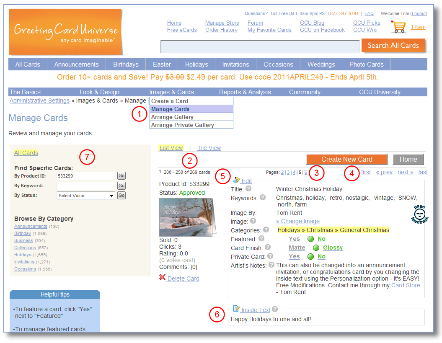Screen dimensions: 442x343
Task: Open the Administrative Settings breadcrumb link
Action: click(x=39, y=101)
